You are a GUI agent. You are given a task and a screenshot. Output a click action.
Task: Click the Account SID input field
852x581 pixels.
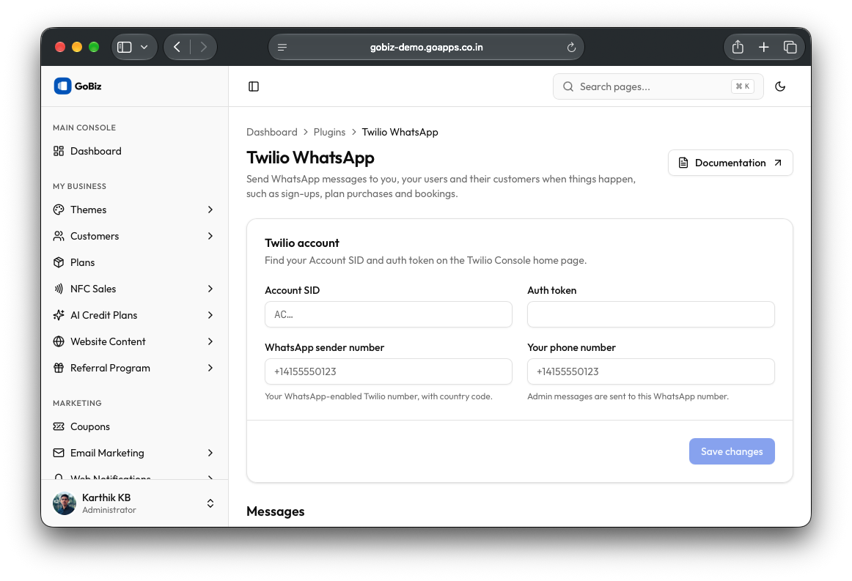click(389, 314)
